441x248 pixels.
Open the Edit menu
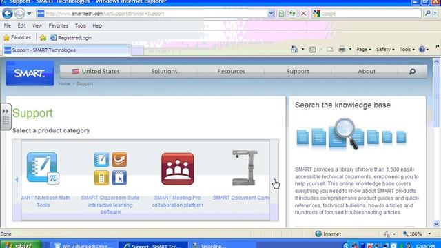pyautogui.click(x=21, y=25)
